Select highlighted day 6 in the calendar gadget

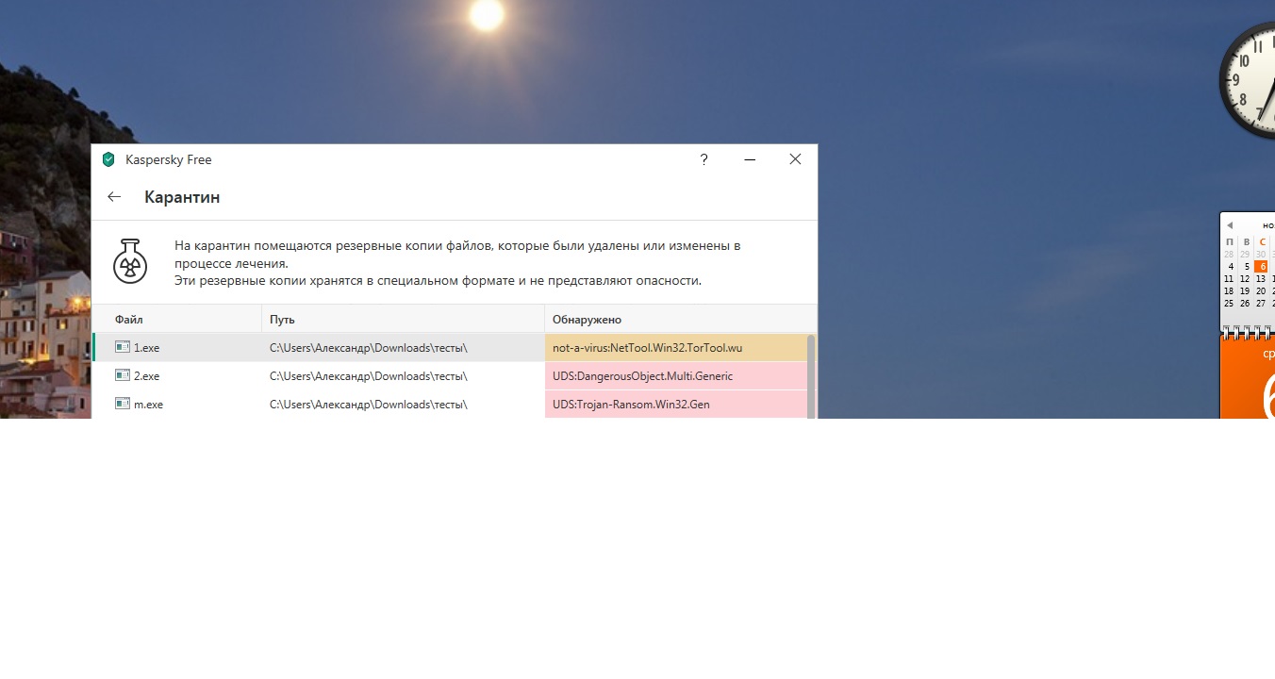click(1261, 267)
